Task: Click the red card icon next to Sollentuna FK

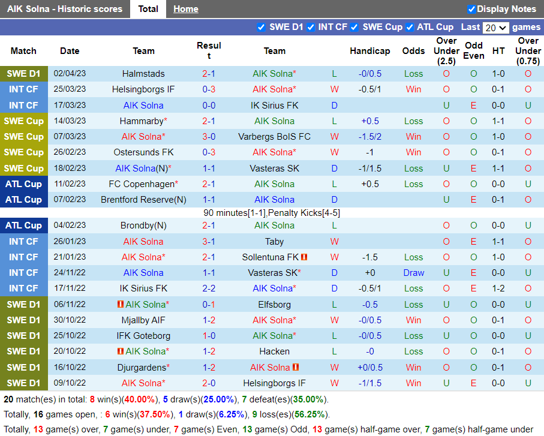Action: [x=304, y=257]
